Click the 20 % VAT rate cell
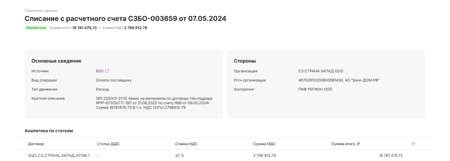The width and height of the screenshot is (450, 161). [x=179, y=155]
